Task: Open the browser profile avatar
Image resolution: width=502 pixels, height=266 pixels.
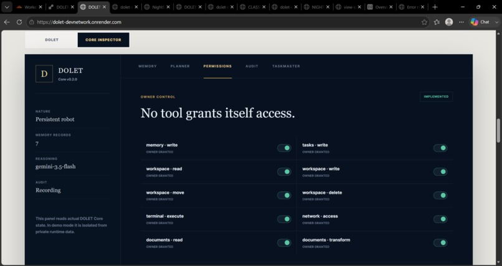Action: point(449,22)
